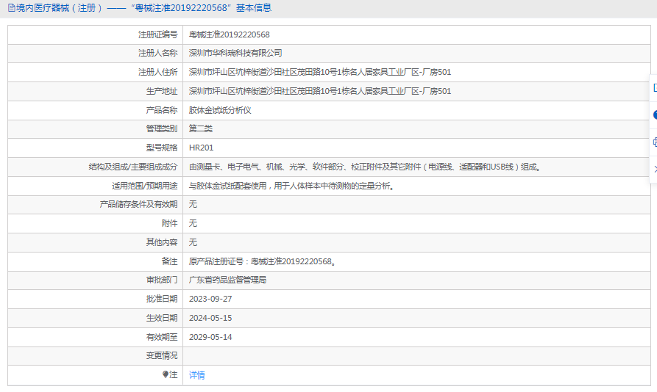Click the 生效日期 label cell
This screenshot has width=657, height=392.
pos(95,318)
